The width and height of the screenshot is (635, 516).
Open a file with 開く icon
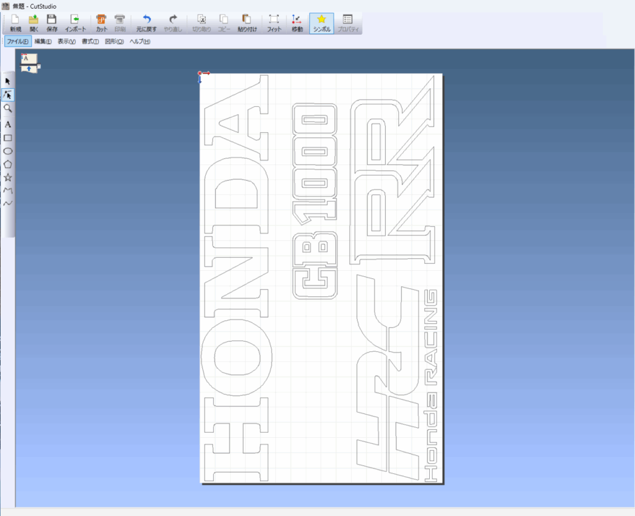point(33,23)
